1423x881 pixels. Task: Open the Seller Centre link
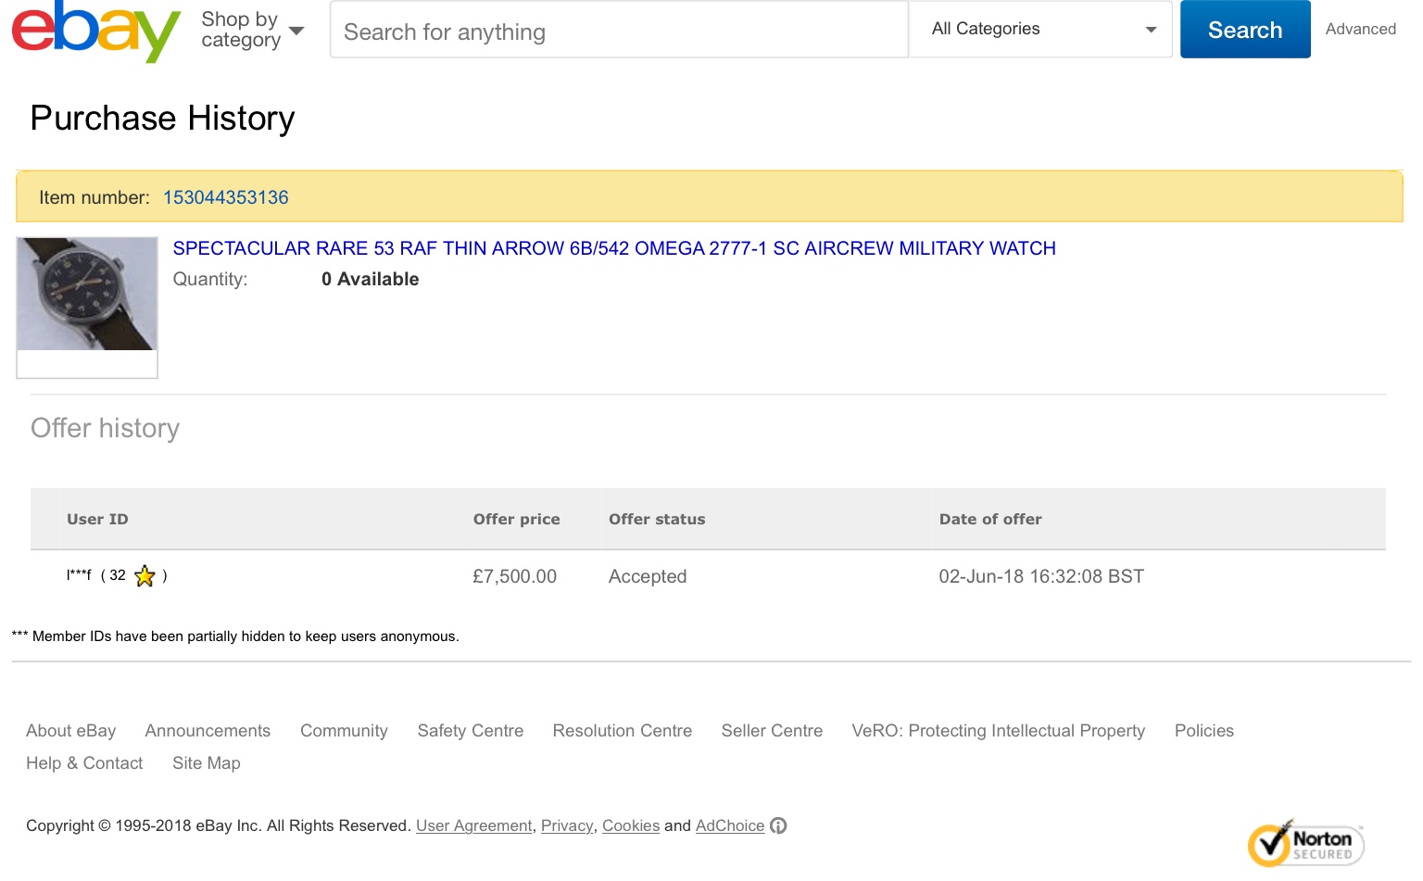click(x=772, y=731)
